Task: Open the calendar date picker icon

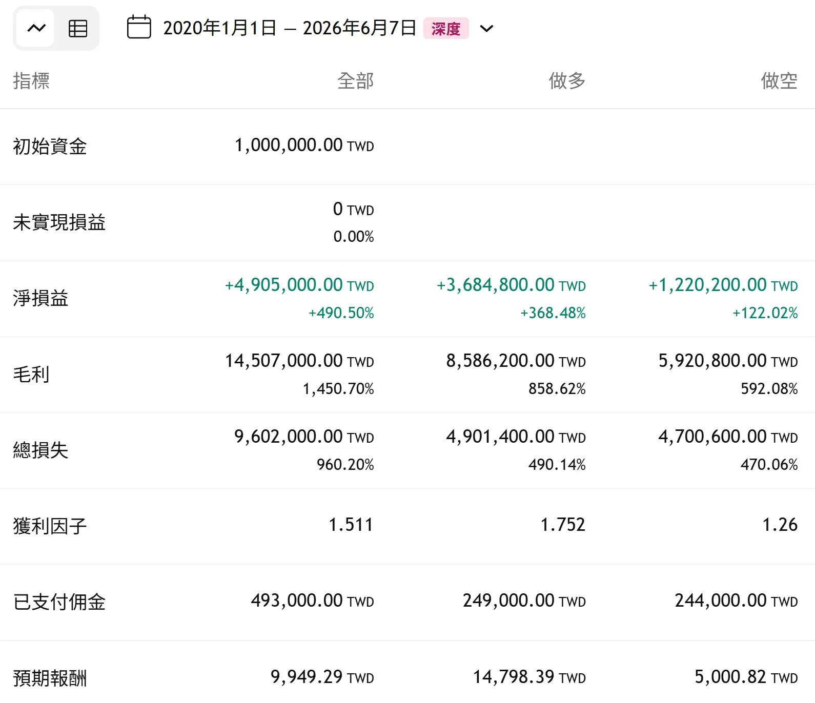Action: 139,27
